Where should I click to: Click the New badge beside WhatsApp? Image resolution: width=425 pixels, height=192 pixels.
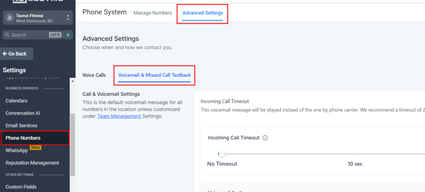coord(36,148)
